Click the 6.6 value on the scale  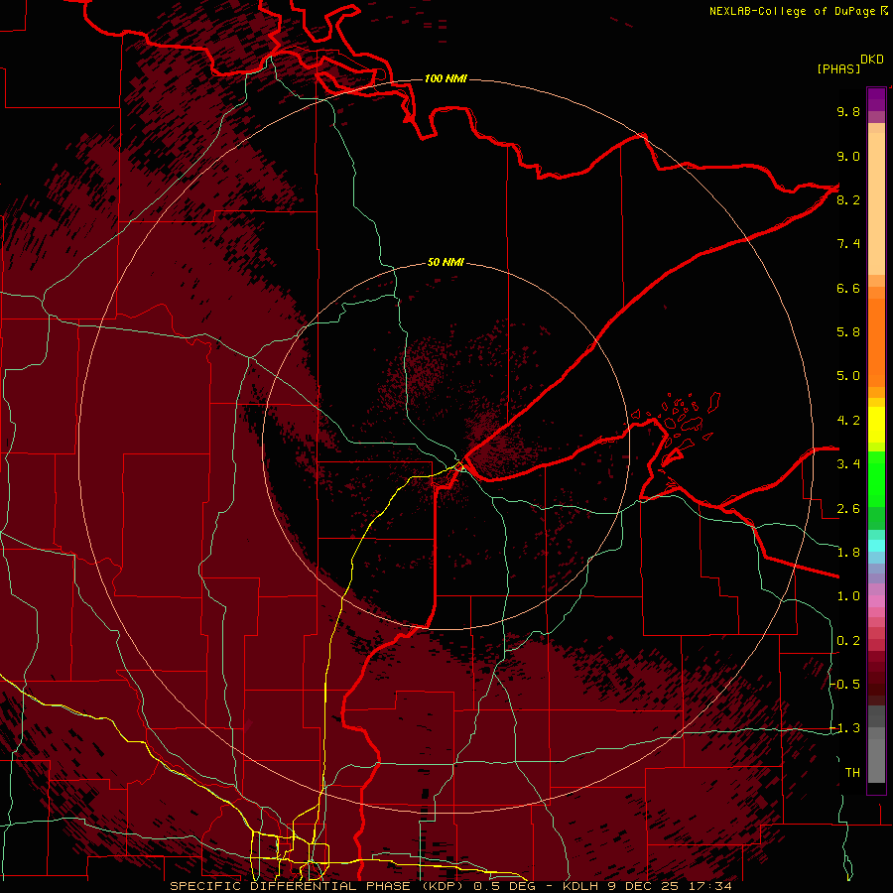tap(848, 288)
